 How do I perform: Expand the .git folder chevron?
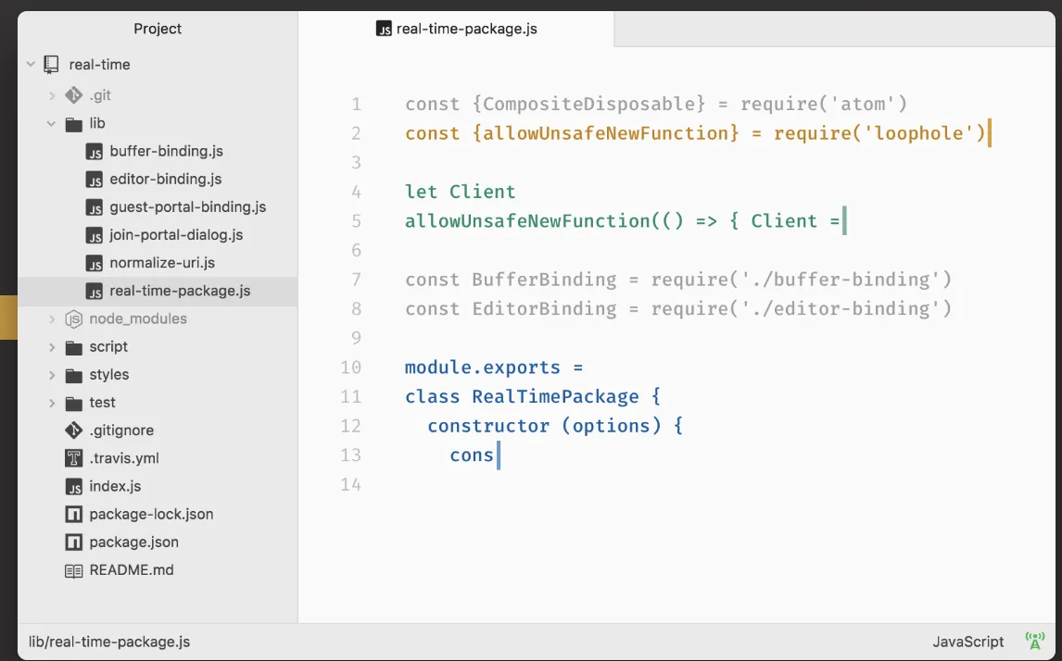52,95
